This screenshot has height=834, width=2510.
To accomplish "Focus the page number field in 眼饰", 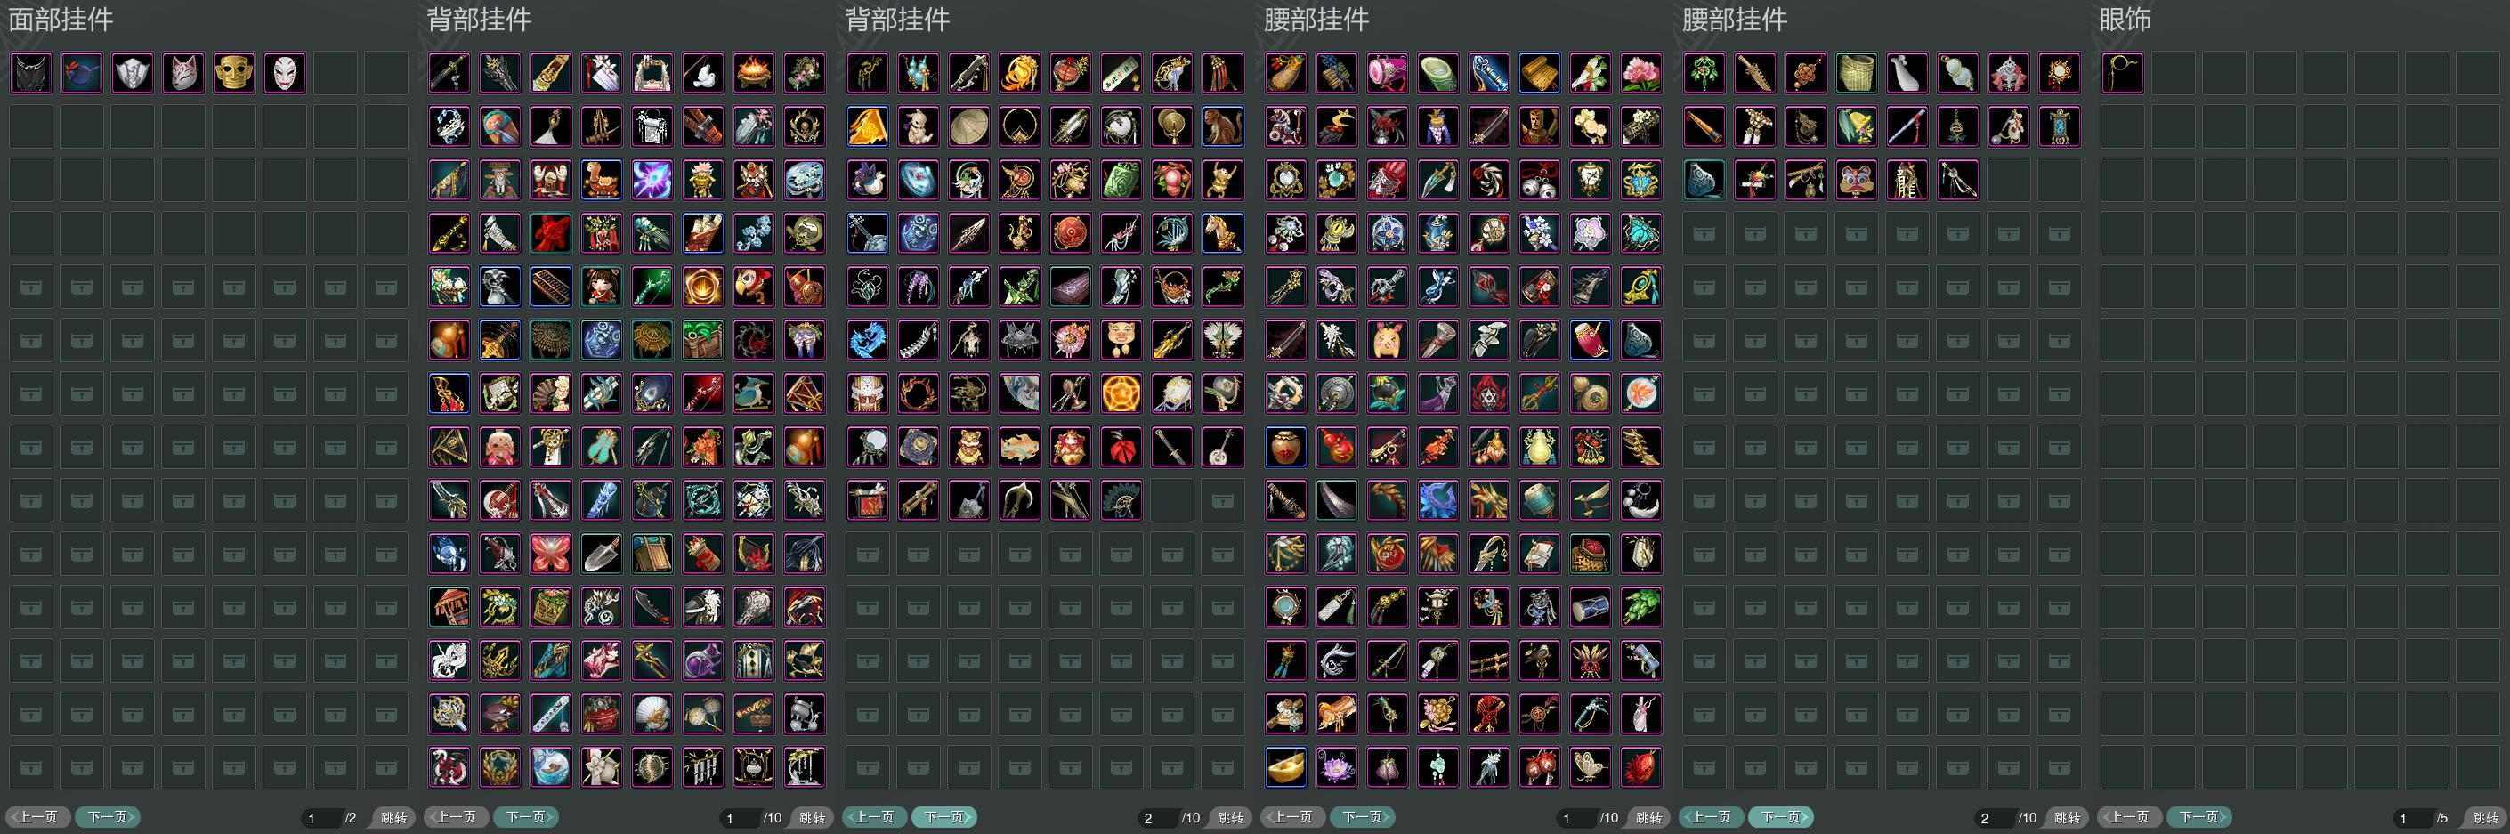I will (x=2413, y=817).
